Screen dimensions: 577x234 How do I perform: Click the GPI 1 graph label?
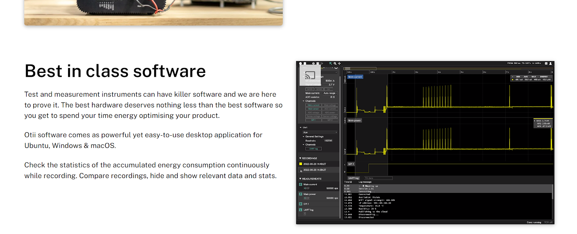pyautogui.click(x=351, y=164)
